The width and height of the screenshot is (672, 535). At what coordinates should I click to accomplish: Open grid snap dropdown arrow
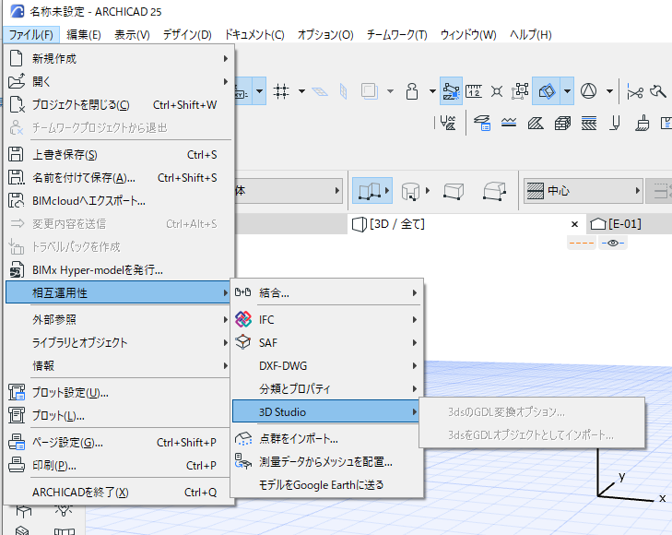pyautogui.click(x=301, y=91)
